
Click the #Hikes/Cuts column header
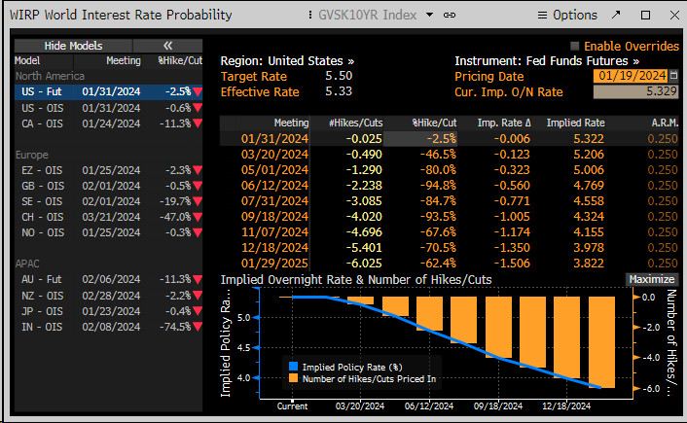pyautogui.click(x=356, y=123)
